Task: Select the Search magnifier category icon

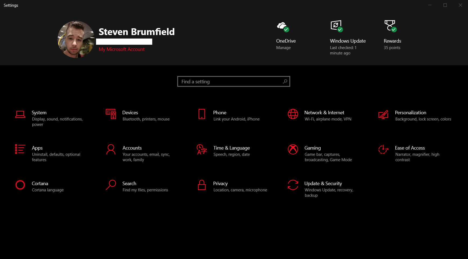Action: pos(111,185)
